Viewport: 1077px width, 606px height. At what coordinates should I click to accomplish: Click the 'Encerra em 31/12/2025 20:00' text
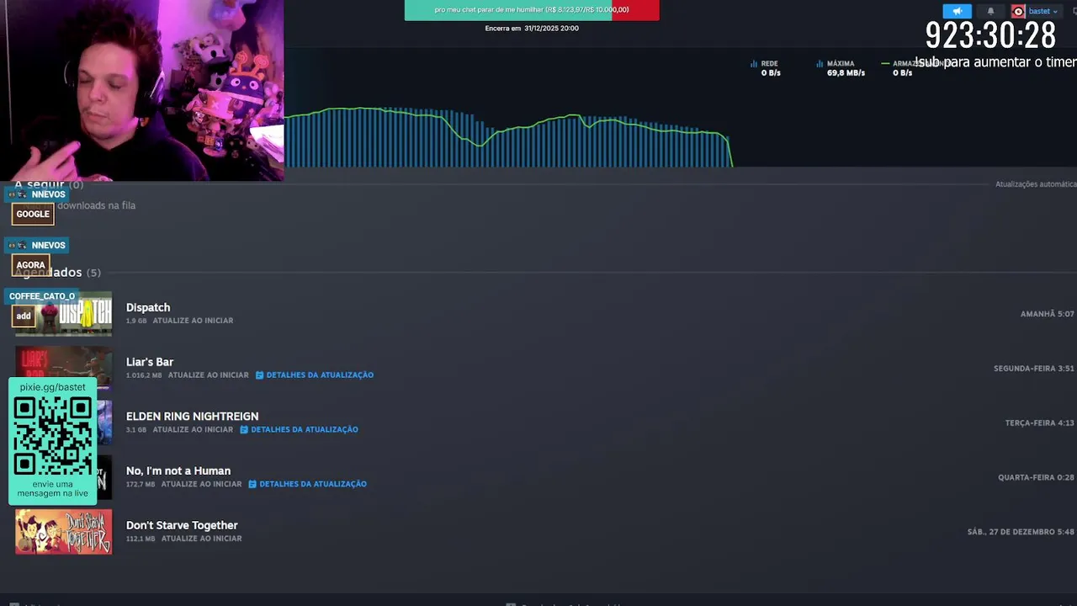coord(532,29)
